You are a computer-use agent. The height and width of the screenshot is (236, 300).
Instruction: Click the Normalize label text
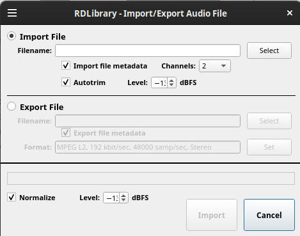pyautogui.click(x=37, y=198)
